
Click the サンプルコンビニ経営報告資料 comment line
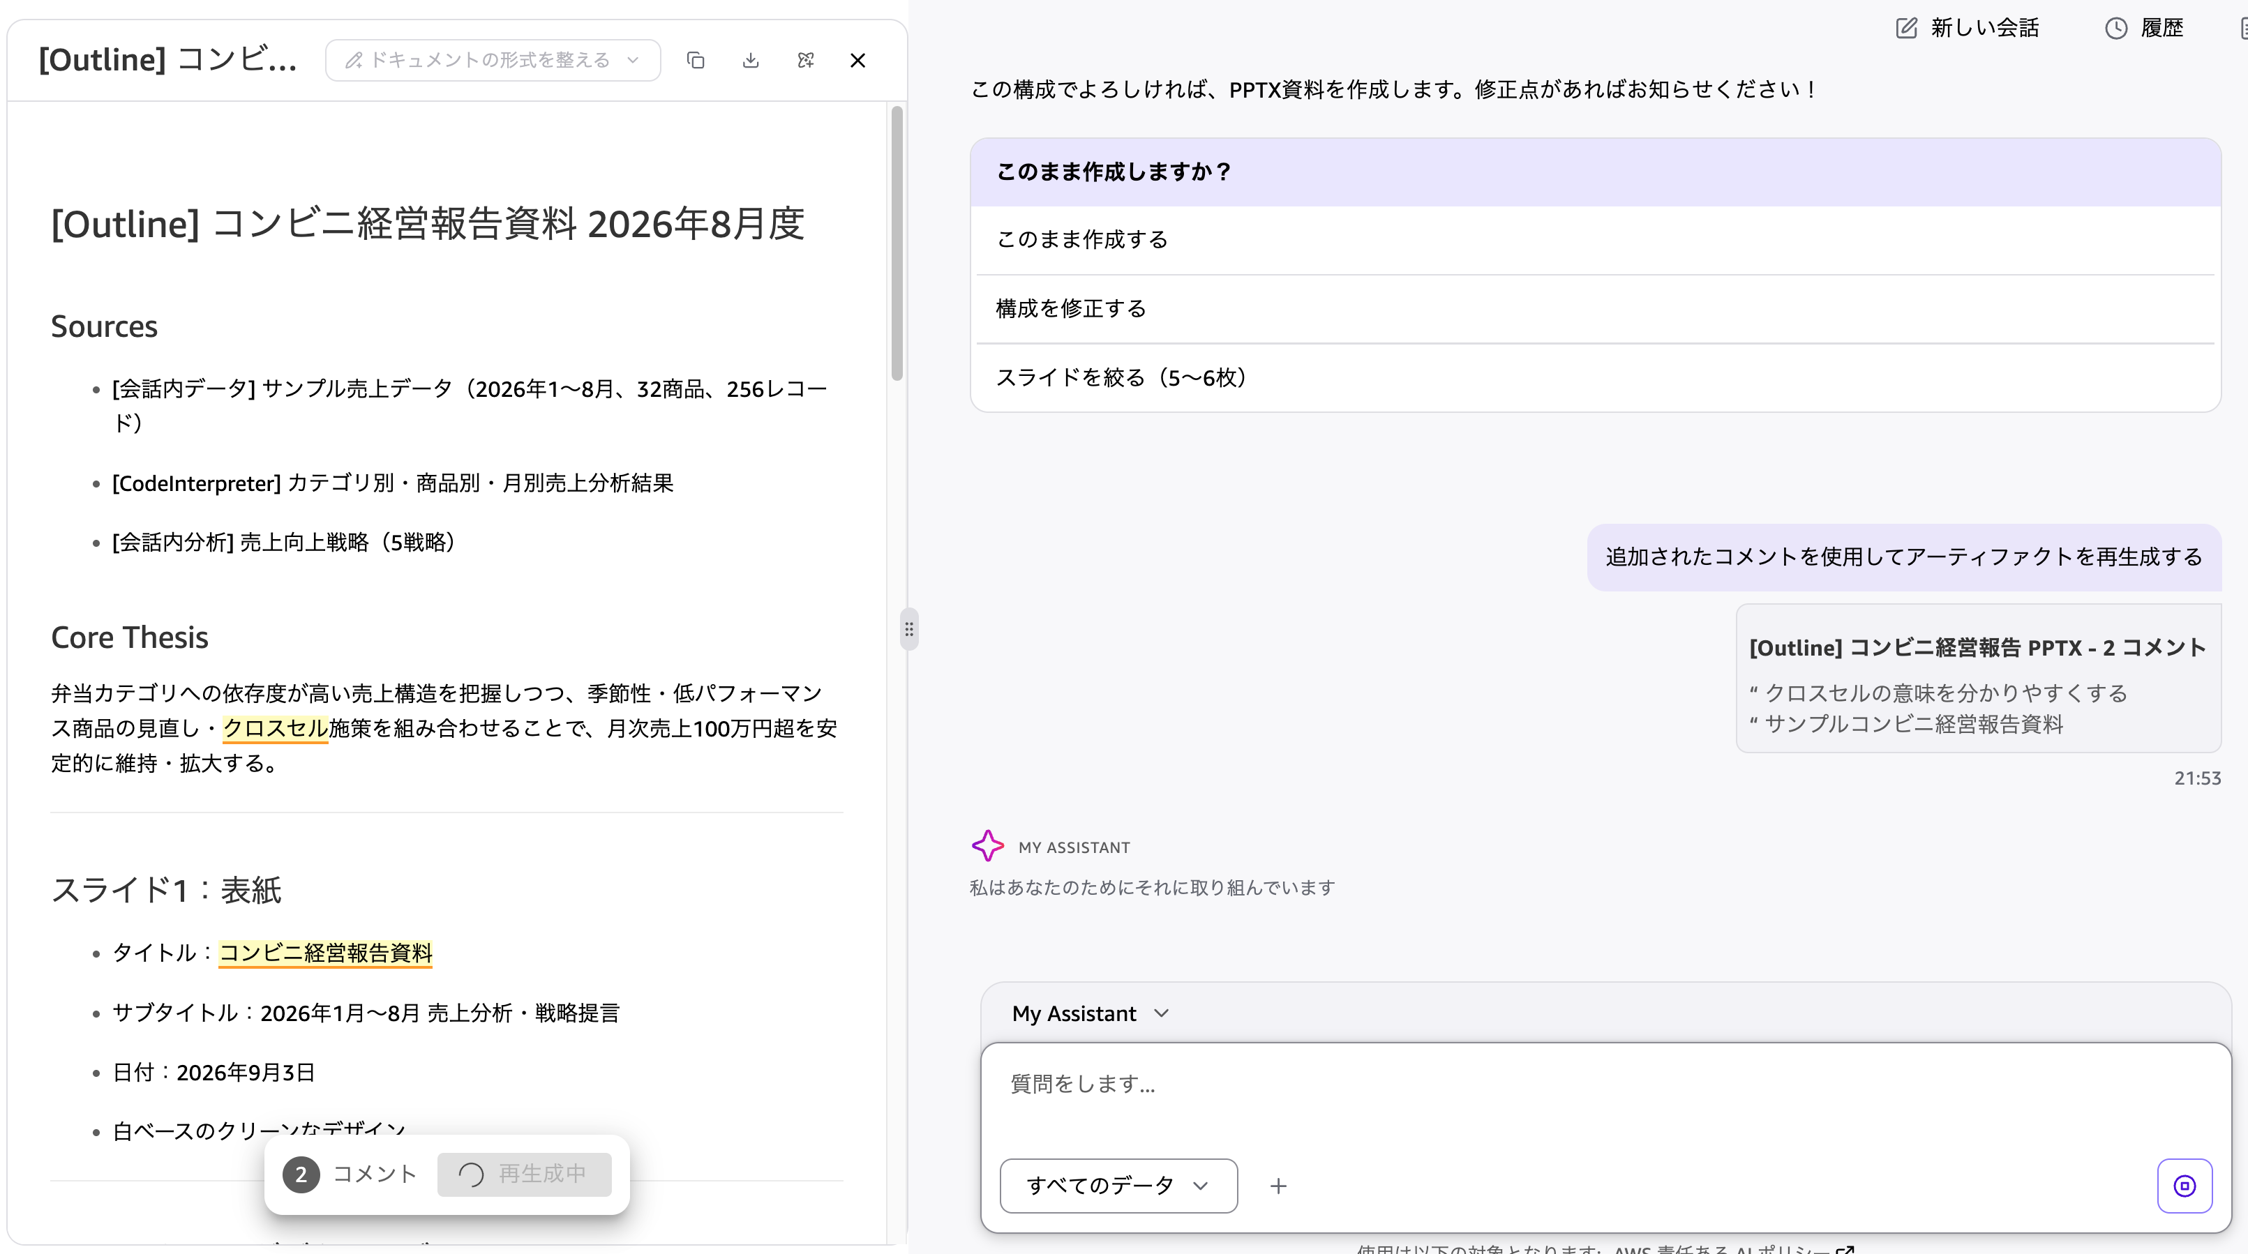[1906, 725]
